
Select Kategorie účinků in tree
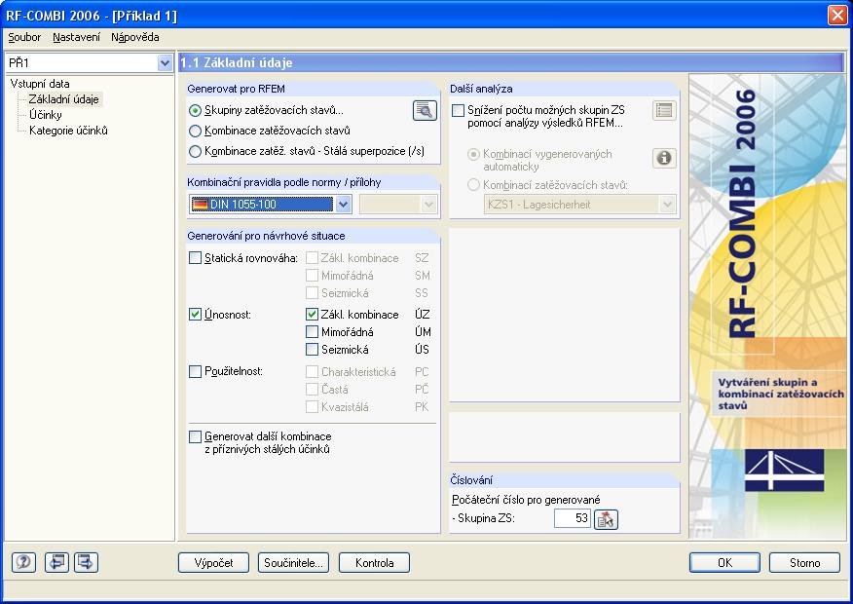click(x=68, y=131)
